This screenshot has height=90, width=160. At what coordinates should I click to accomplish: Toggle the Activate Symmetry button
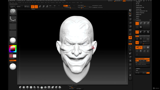142,59
